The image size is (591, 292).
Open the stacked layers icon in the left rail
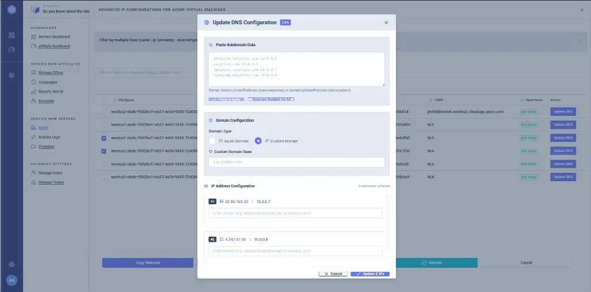pos(12,76)
